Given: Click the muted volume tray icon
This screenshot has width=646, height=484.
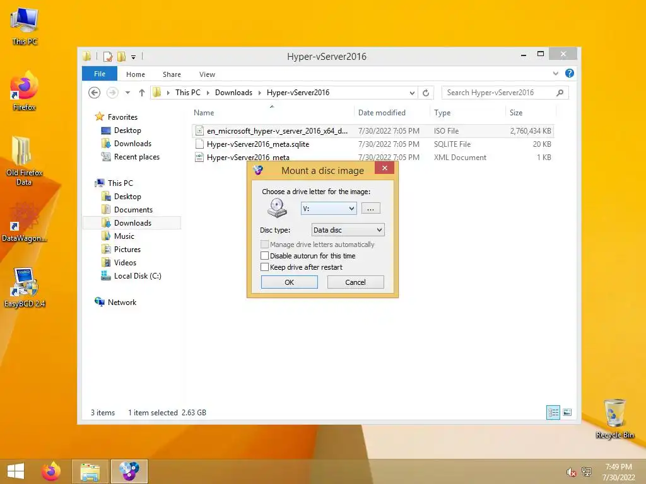Looking at the screenshot, I should click(571, 472).
